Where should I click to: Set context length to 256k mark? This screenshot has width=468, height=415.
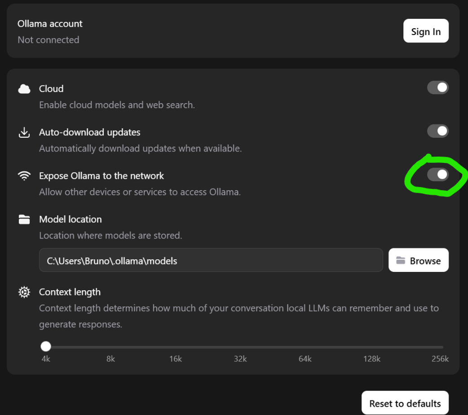442,347
